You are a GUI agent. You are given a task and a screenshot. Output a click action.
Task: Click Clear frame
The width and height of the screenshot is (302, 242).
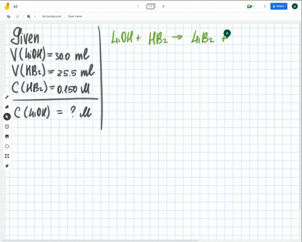pos(75,16)
